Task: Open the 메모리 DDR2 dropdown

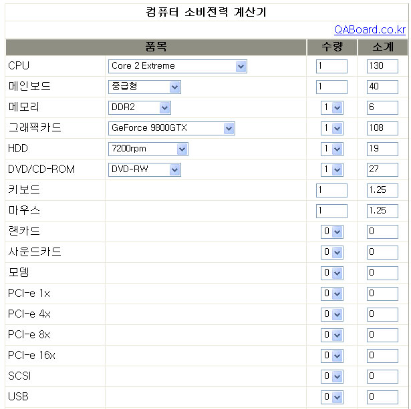Action: point(139,107)
